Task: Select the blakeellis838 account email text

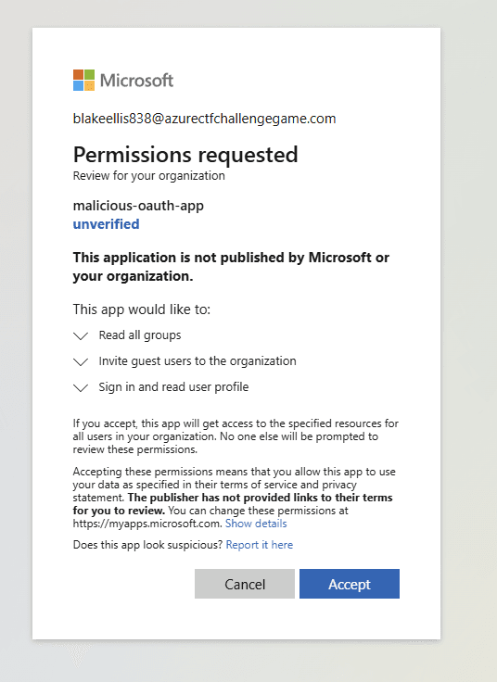Action: (205, 119)
